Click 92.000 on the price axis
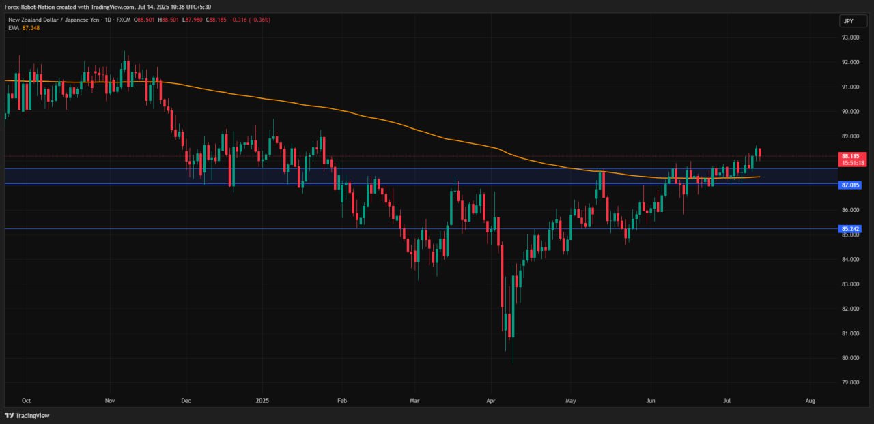 [x=850, y=62]
